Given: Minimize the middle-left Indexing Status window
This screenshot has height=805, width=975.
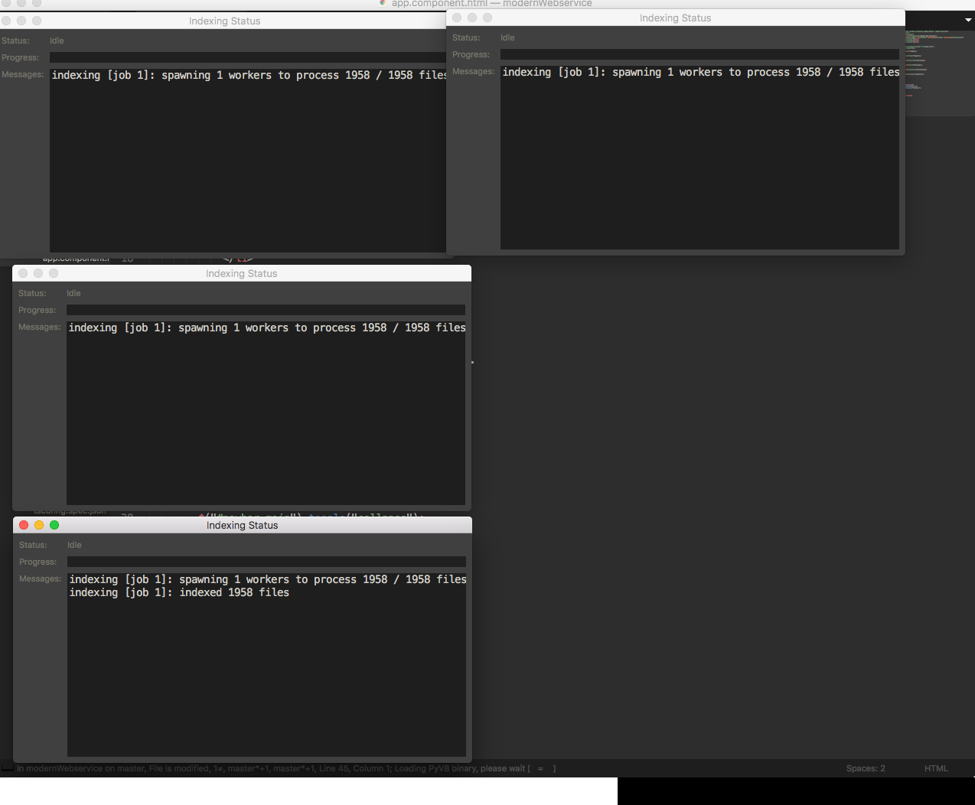Looking at the screenshot, I should (x=38, y=273).
